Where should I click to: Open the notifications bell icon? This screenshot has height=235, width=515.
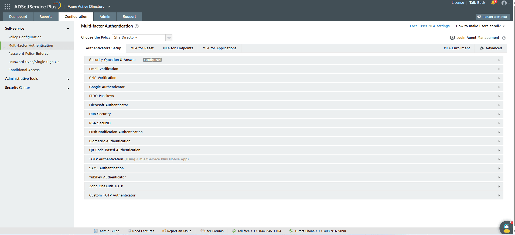coord(493,3)
